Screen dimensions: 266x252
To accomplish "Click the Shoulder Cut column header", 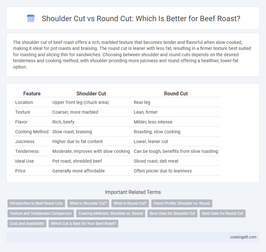I will pyautogui.click(x=91, y=93).
